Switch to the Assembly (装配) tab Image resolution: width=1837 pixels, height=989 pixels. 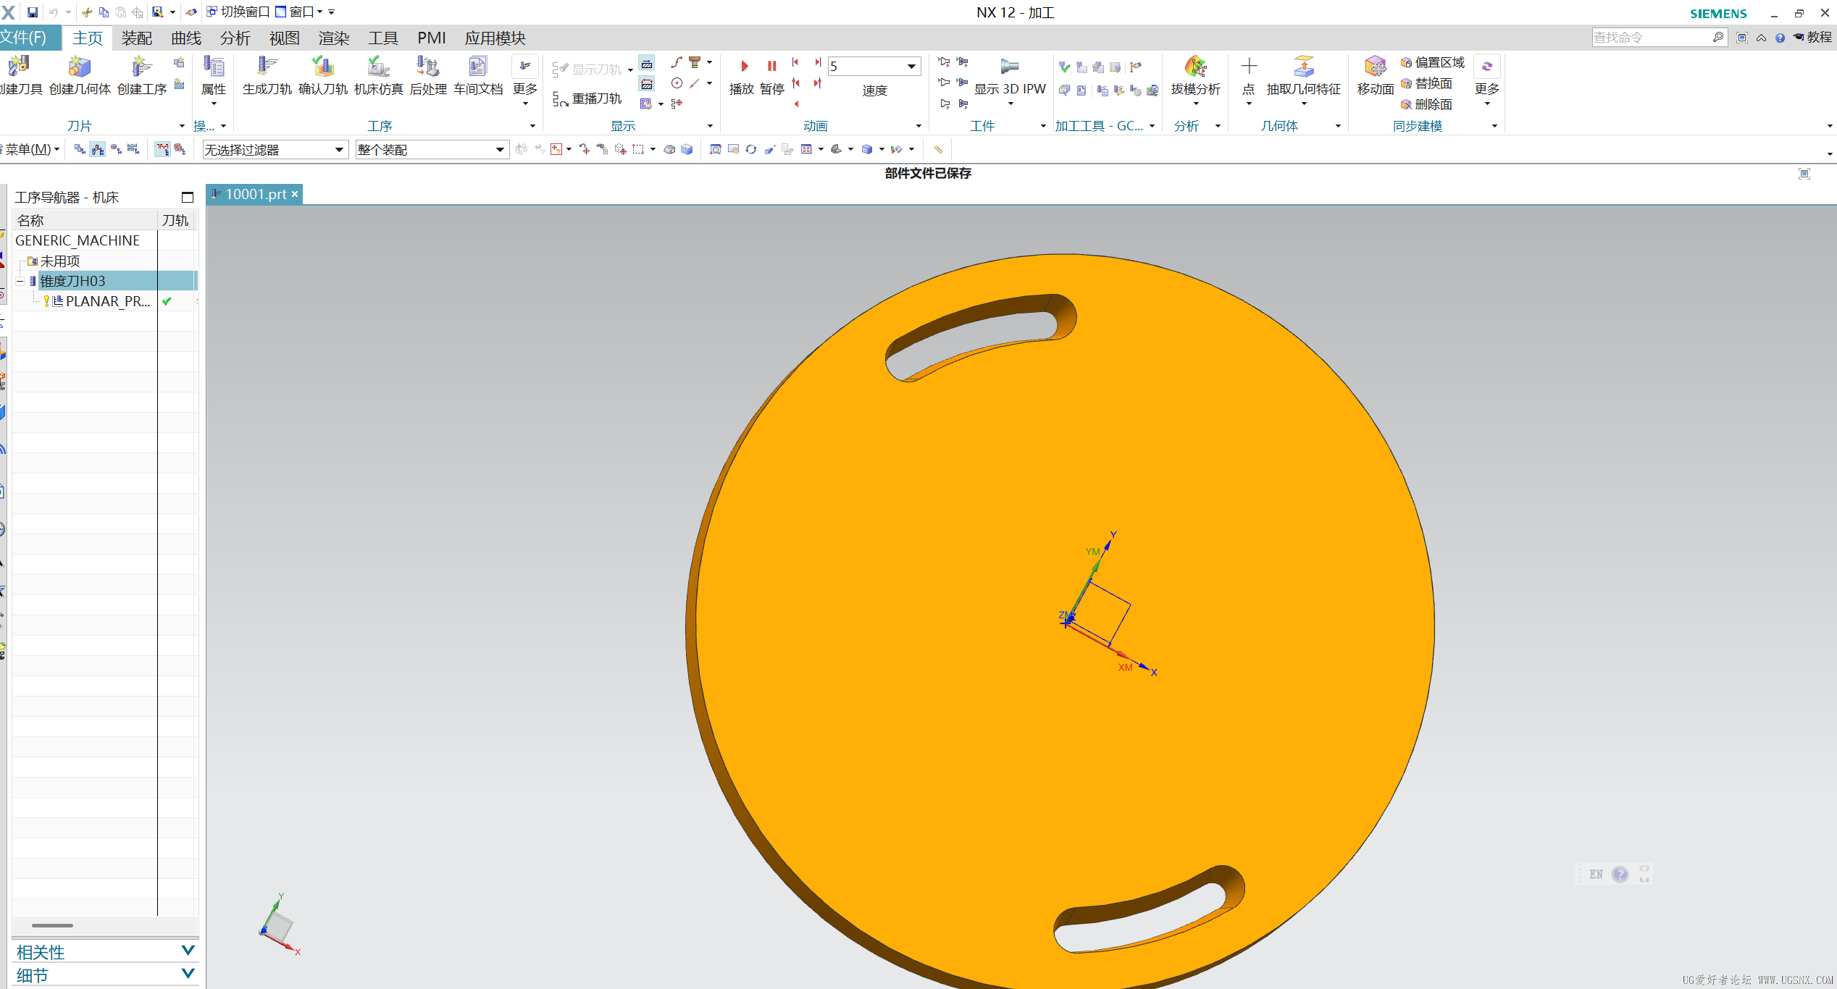click(137, 38)
